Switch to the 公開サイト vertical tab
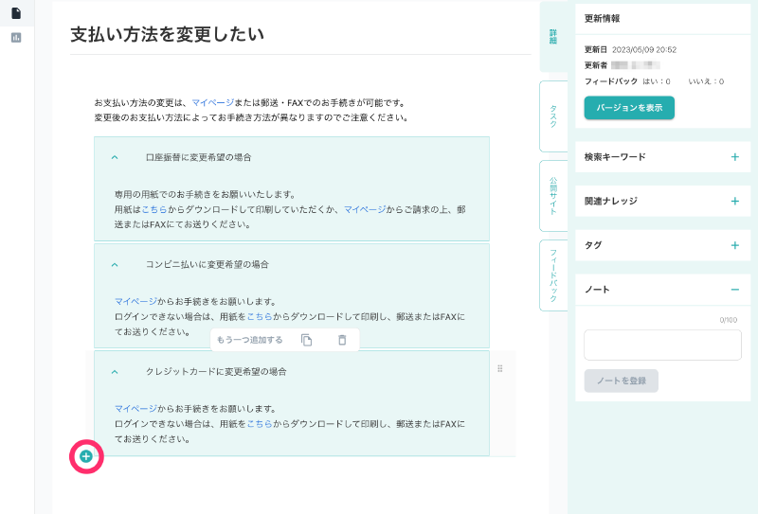Viewport: 758px width, 514px height. pos(553,194)
